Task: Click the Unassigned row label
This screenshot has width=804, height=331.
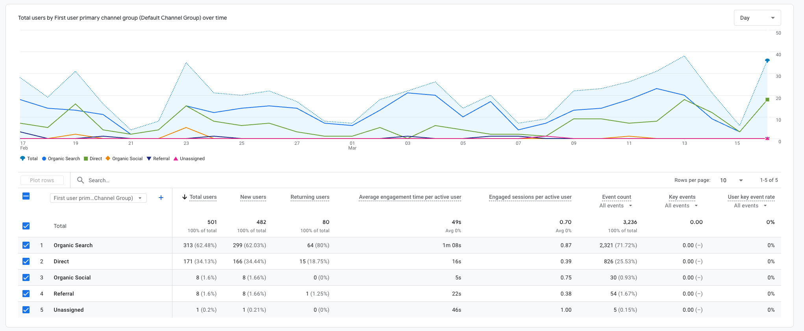Action: 69,310
